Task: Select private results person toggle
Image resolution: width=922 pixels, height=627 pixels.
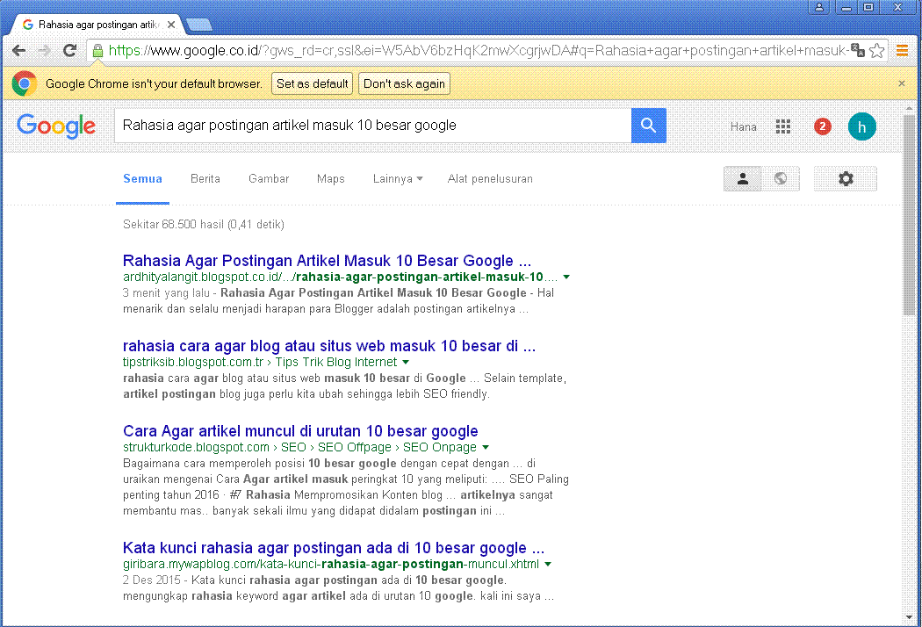Action: (743, 179)
